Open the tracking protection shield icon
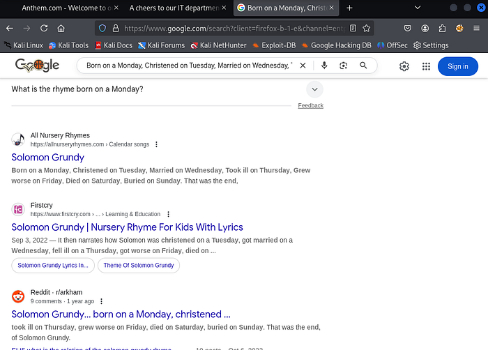The image size is (488, 350). (x=102, y=29)
